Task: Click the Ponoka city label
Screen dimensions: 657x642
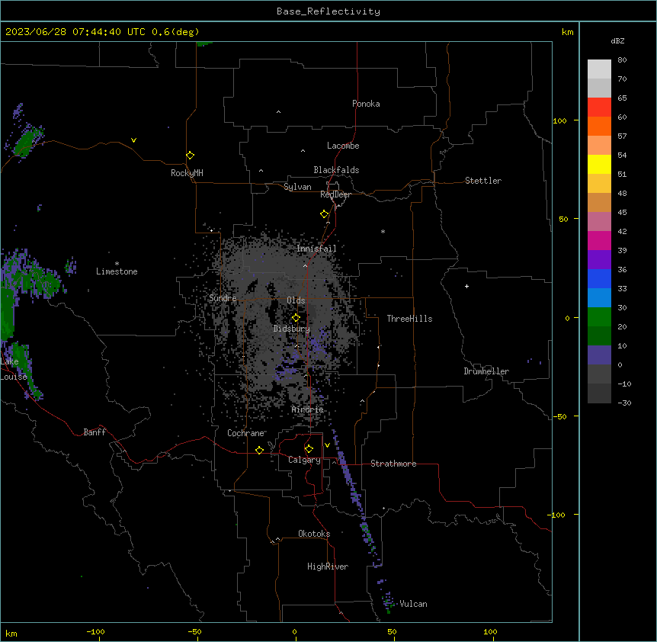Action: (366, 104)
